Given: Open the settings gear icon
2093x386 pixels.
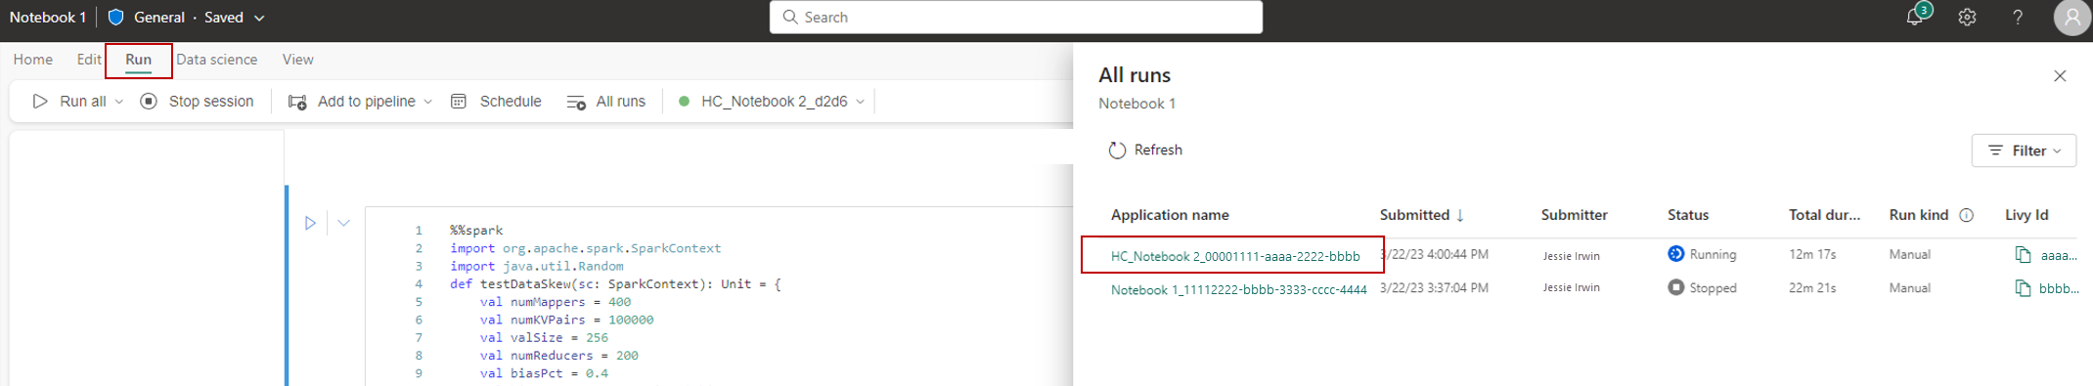Looking at the screenshot, I should [1967, 18].
